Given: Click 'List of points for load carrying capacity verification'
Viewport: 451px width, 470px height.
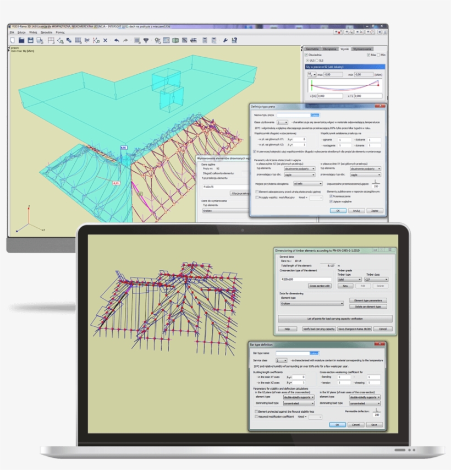Looking at the screenshot, I should click(335, 319).
